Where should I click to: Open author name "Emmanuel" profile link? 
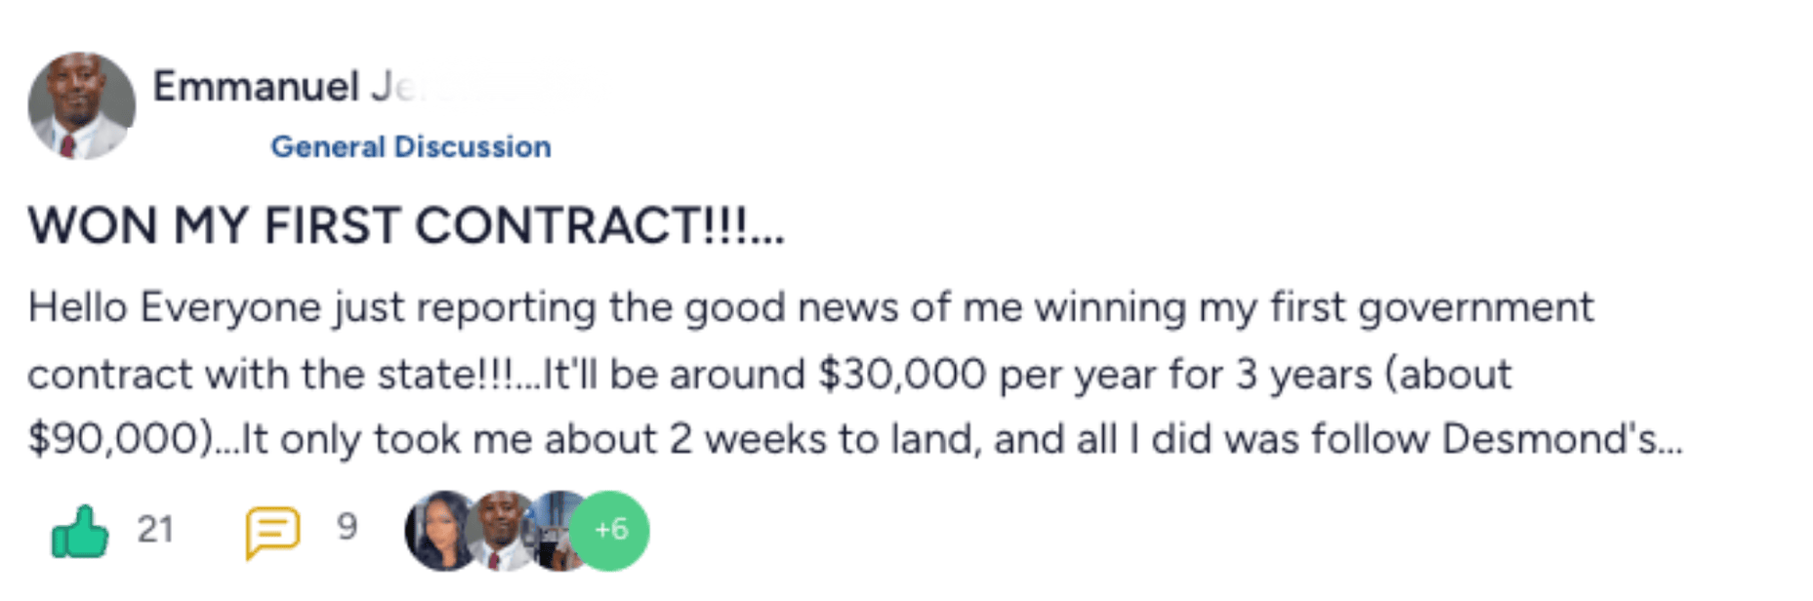click(x=256, y=87)
